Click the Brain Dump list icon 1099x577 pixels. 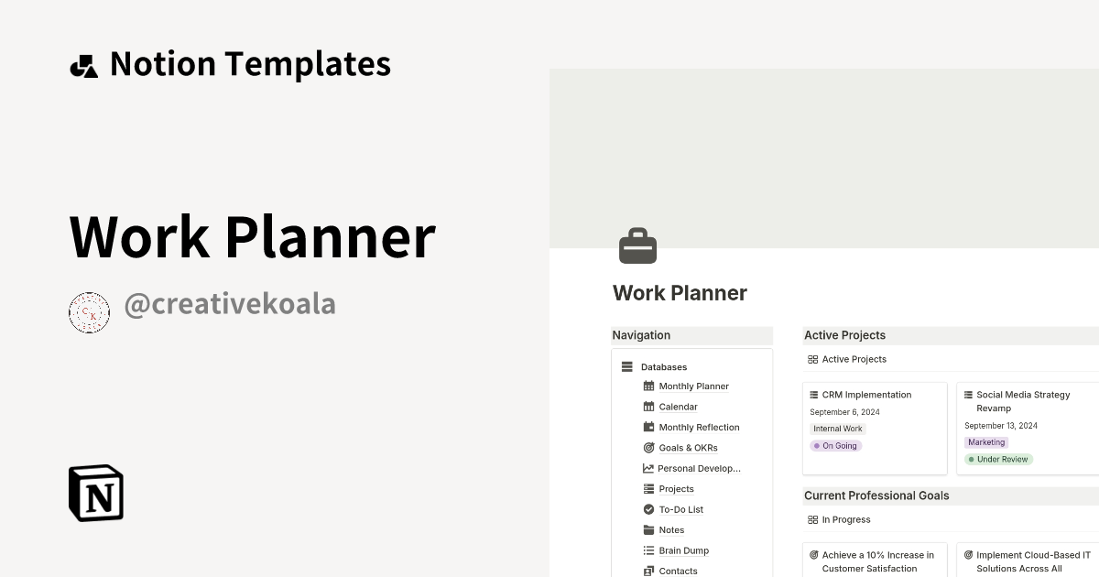[648, 550]
